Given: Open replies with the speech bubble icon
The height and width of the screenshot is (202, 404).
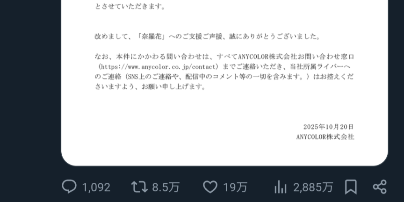Looking at the screenshot, I should click(69, 187).
